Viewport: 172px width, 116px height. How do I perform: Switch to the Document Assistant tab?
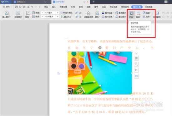point(149,7)
